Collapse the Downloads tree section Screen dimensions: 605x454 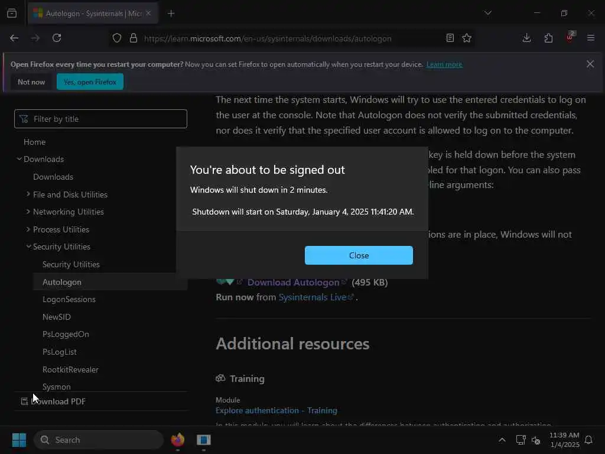point(19,158)
